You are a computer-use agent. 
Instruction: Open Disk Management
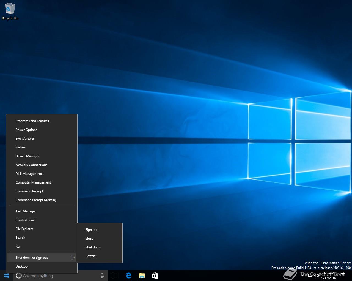42,174
